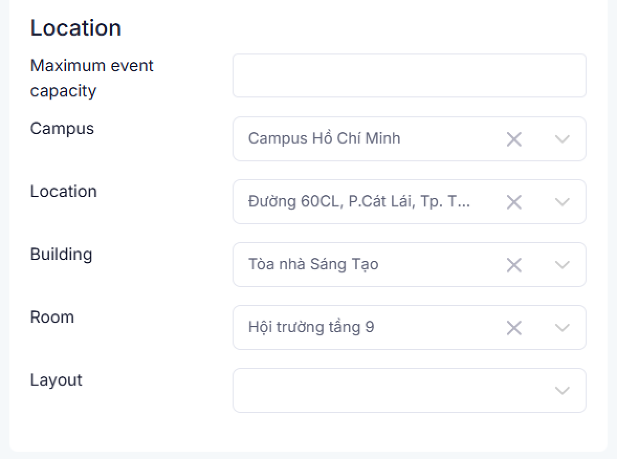
Task: Click inside the empty Layout select box
Action: (x=388, y=390)
